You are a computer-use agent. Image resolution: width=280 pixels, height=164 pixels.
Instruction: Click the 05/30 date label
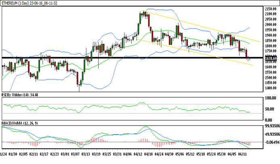pos(221,154)
